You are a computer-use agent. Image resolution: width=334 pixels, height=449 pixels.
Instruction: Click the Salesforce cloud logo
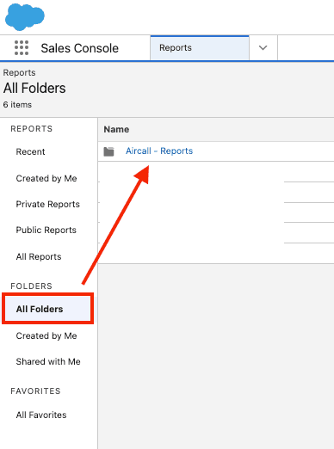pyautogui.click(x=25, y=17)
